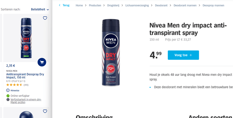Select Deospray mannen breadcrumb
Screen dimensions: 233x118
213,6
